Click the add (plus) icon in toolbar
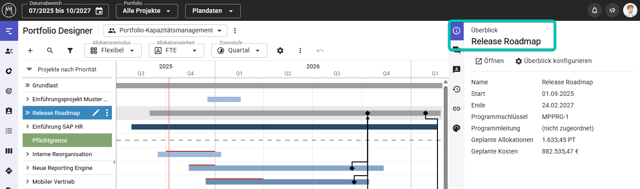 coord(30,51)
